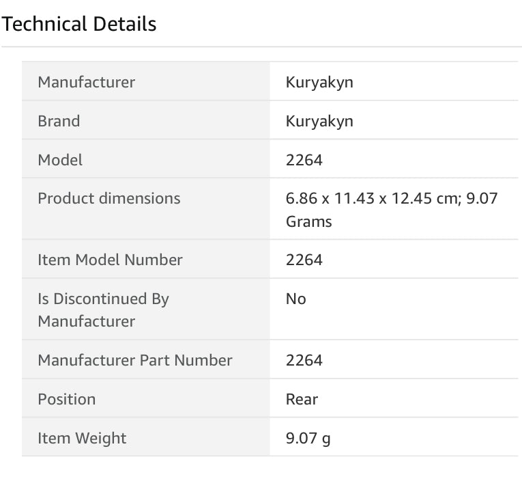Select the Is Discontinued By Manufacturer label
The height and width of the screenshot is (492, 522).
103,310
